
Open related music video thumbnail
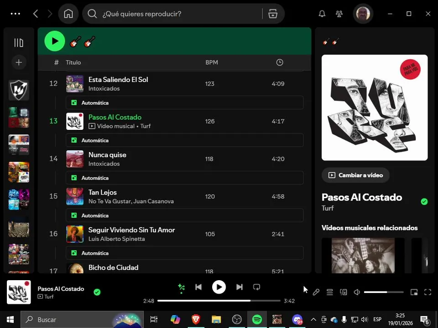click(363, 256)
